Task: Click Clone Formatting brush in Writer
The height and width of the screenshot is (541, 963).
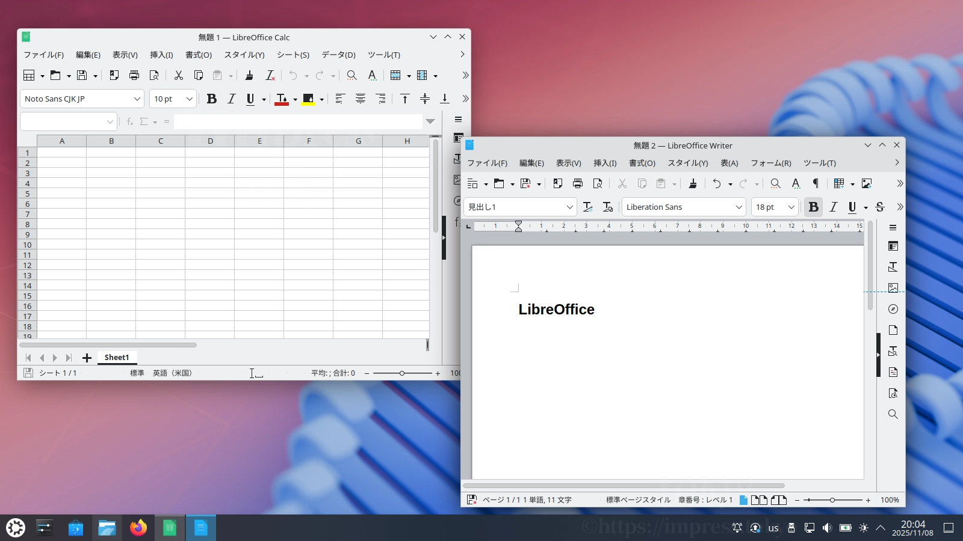Action: (693, 183)
